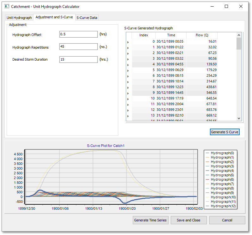Screen dimensions: 252x235
Task: Focus the Hydrograph Offset input field
Action: [78, 34]
